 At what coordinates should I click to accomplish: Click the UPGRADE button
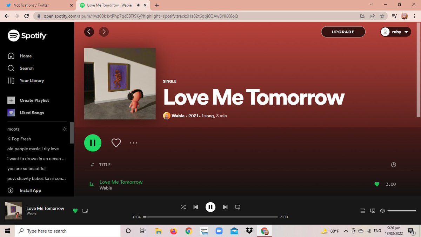point(343,32)
